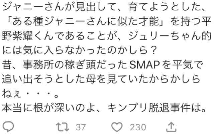The height and width of the screenshot is (139, 214).
Task: View the 230 likes count
Action: point(138,127)
